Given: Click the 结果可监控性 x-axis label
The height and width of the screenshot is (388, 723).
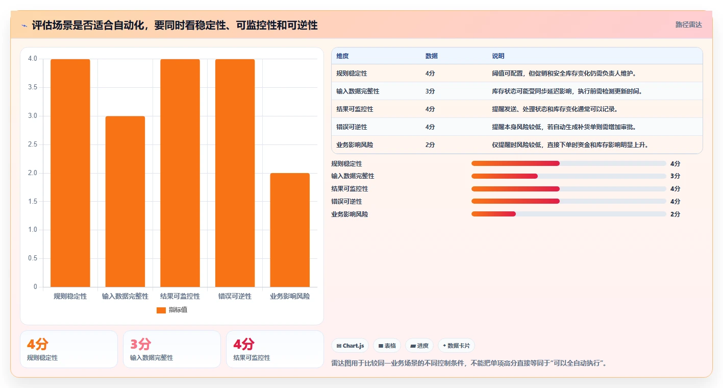Looking at the screenshot, I should point(180,296).
